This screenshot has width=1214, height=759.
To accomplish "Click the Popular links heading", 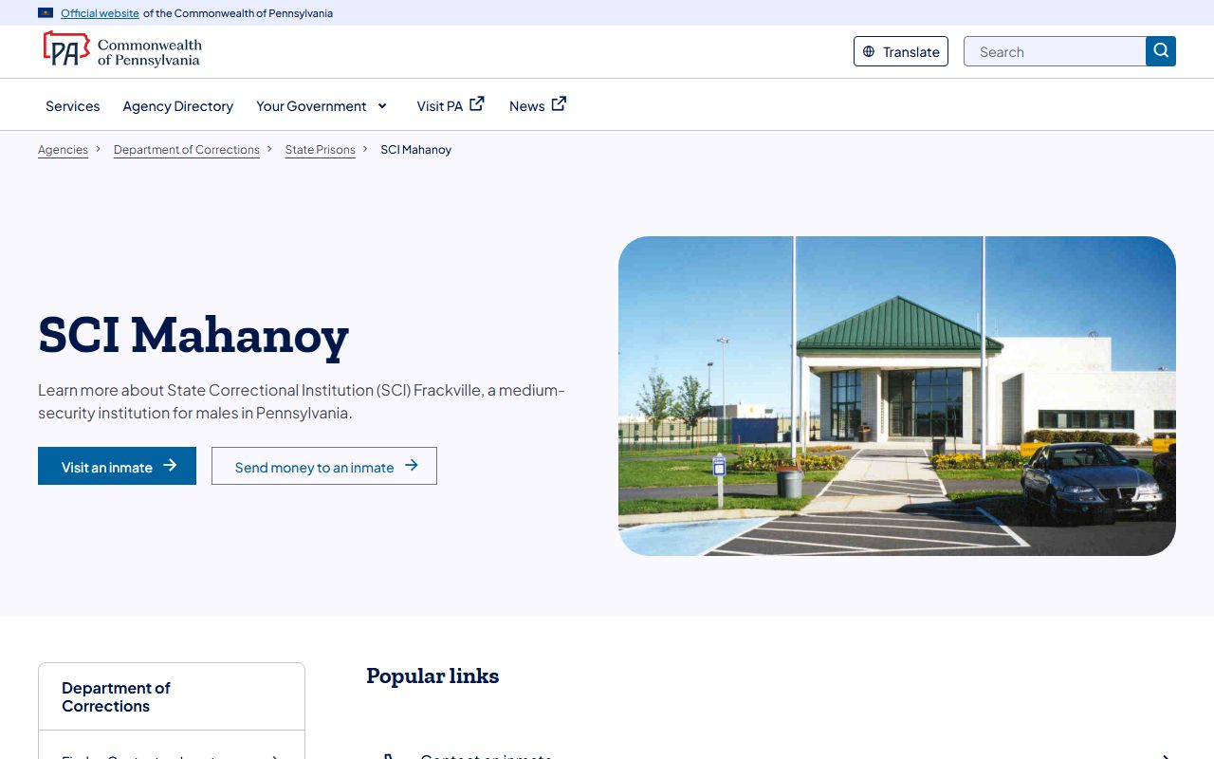I will pyautogui.click(x=432, y=676).
